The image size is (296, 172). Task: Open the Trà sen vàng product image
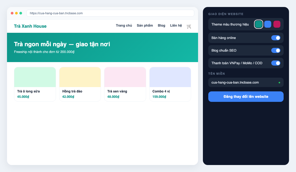(125, 77)
